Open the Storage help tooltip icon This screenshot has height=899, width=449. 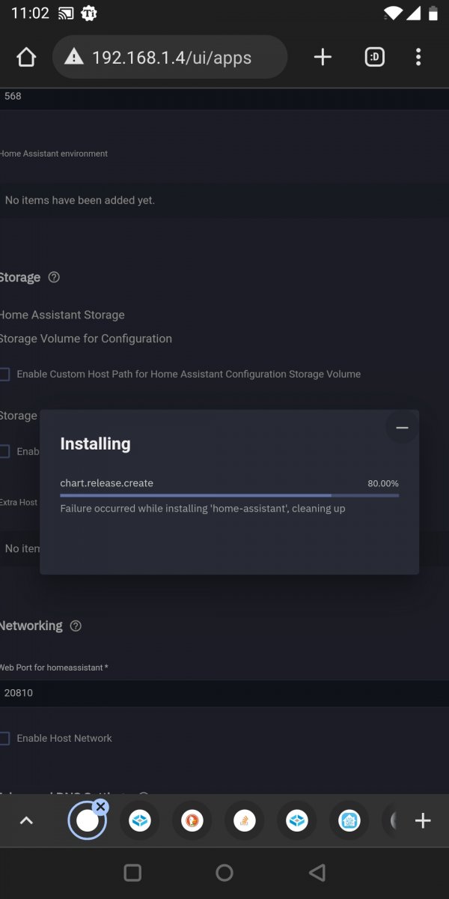54,277
